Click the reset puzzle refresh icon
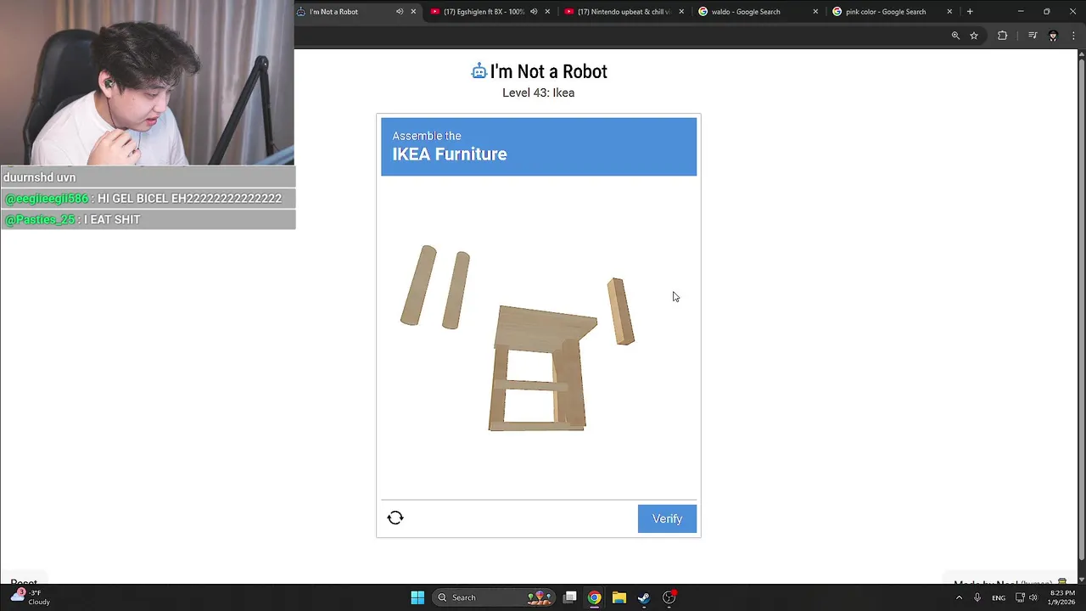Image resolution: width=1086 pixels, height=611 pixels. click(x=395, y=518)
